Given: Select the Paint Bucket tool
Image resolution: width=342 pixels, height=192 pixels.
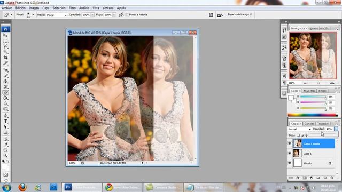Looking at the screenshot, I should pyautogui.click(x=6, y=98).
